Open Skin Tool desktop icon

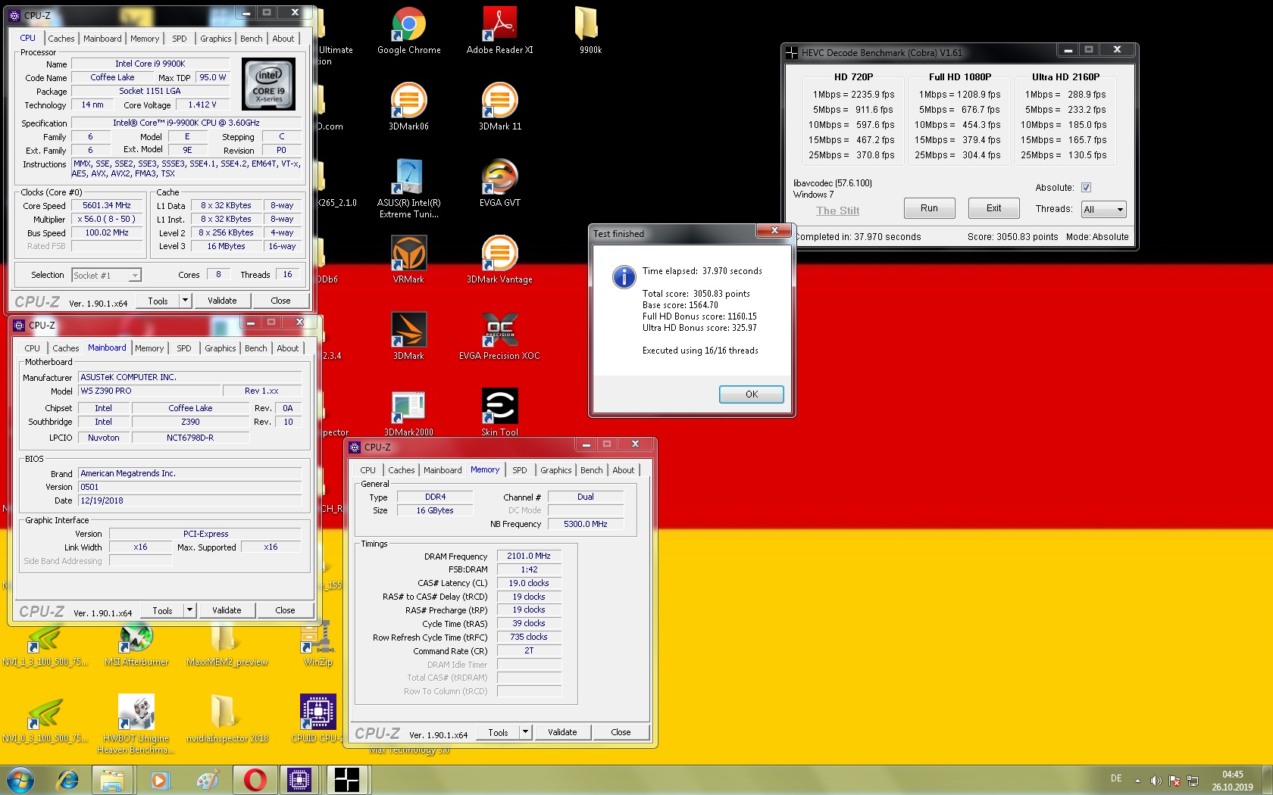pyautogui.click(x=500, y=413)
